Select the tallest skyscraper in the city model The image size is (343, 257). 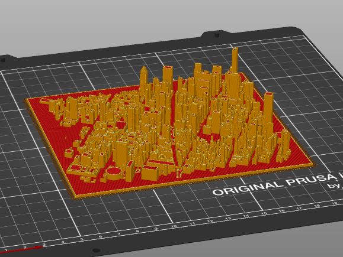(235, 60)
